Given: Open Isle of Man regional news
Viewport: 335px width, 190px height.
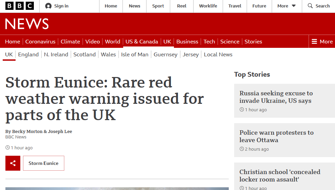Looking at the screenshot, I should (x=135, y=55).
